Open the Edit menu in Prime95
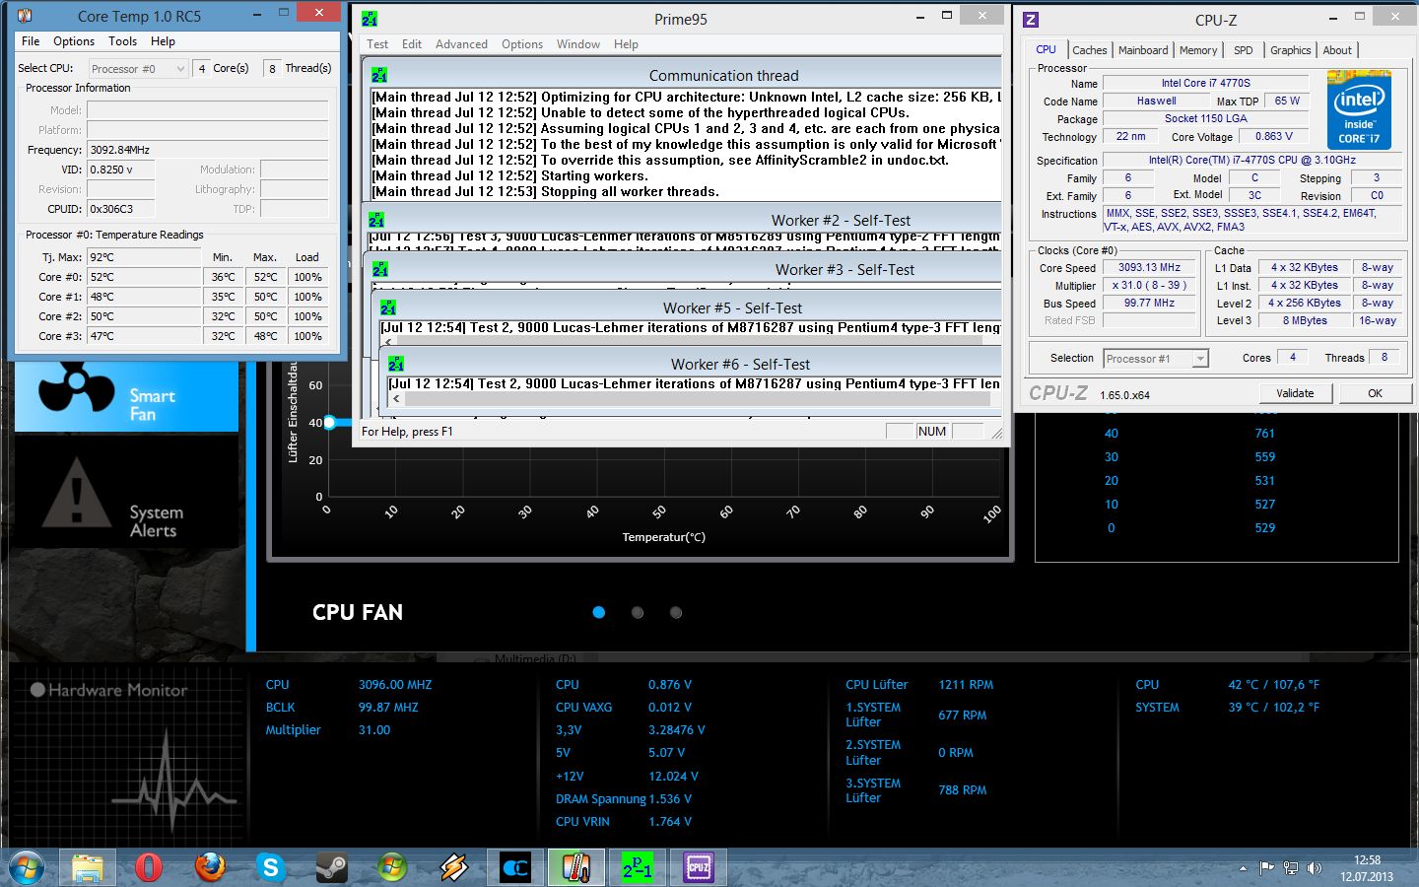 click(412, 44)
